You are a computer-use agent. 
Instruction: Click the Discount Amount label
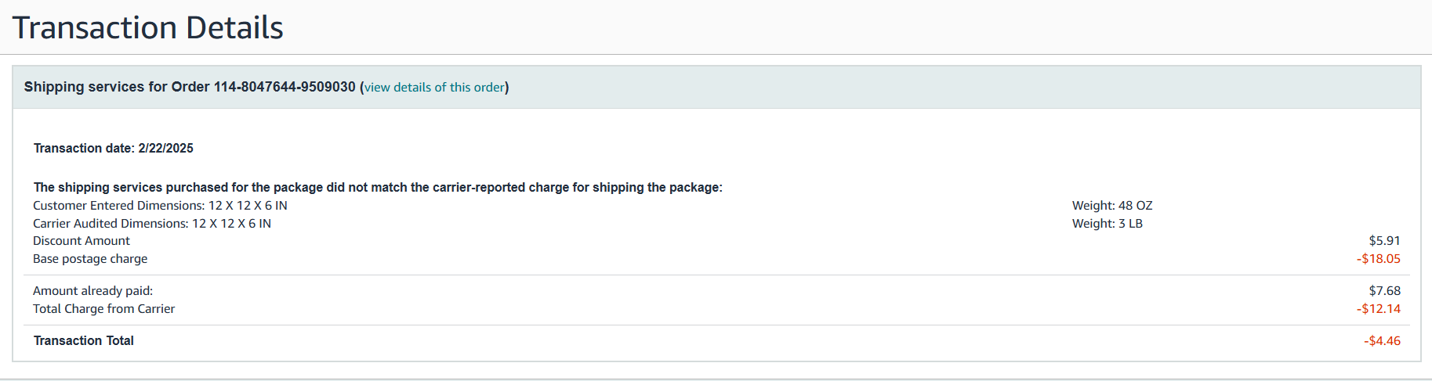(x=82, y=241)
